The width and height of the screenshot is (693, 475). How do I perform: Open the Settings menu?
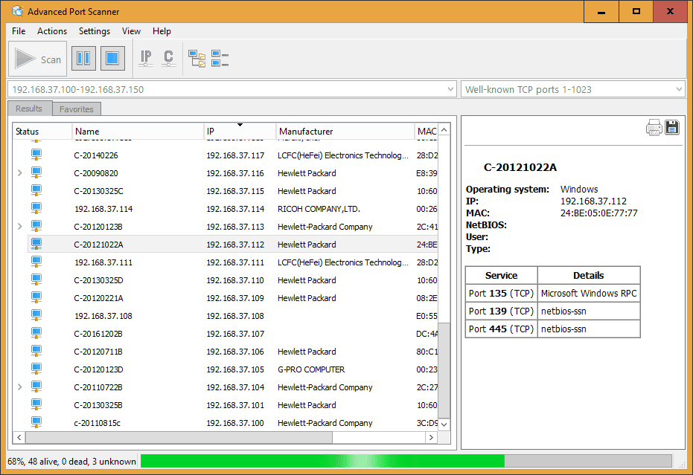coord(94,31)
